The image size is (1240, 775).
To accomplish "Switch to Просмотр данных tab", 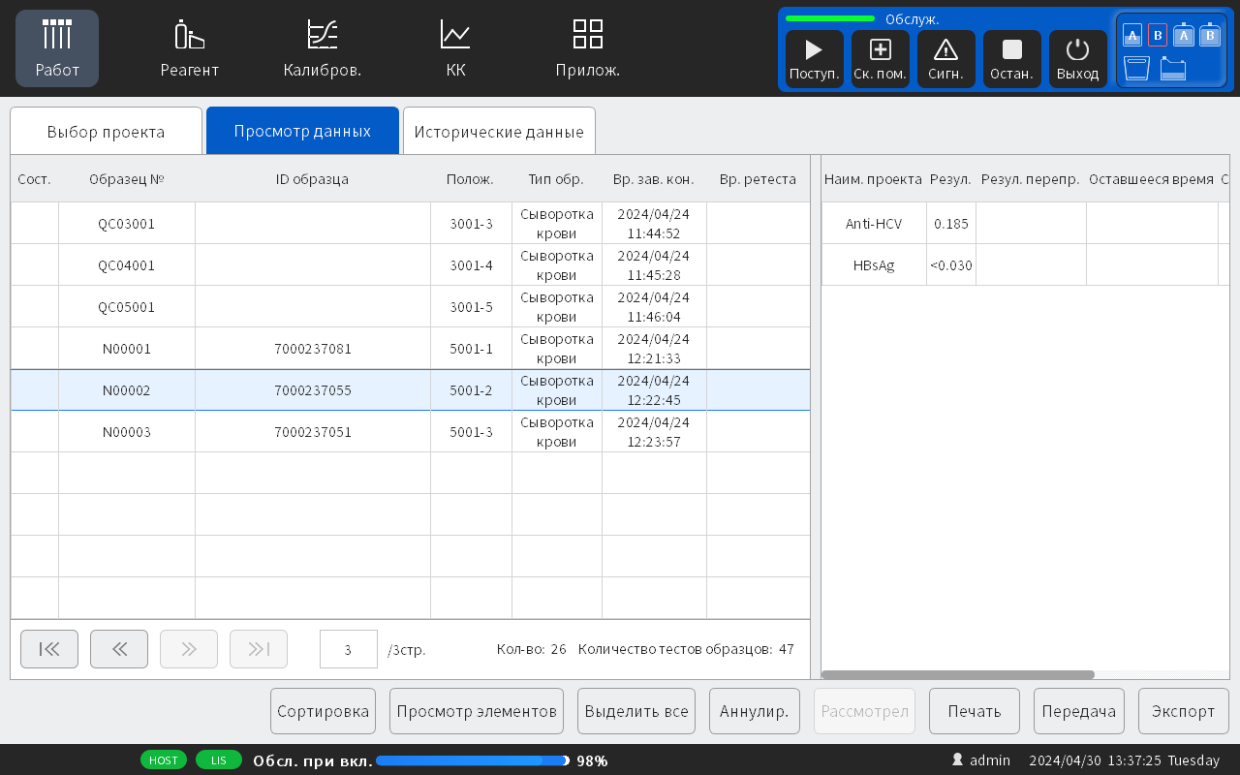I will tap(302, 131).
